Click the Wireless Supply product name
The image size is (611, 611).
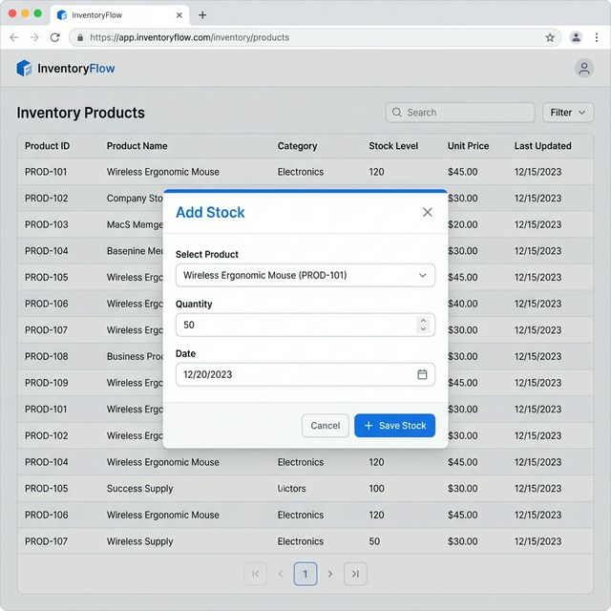140,541
